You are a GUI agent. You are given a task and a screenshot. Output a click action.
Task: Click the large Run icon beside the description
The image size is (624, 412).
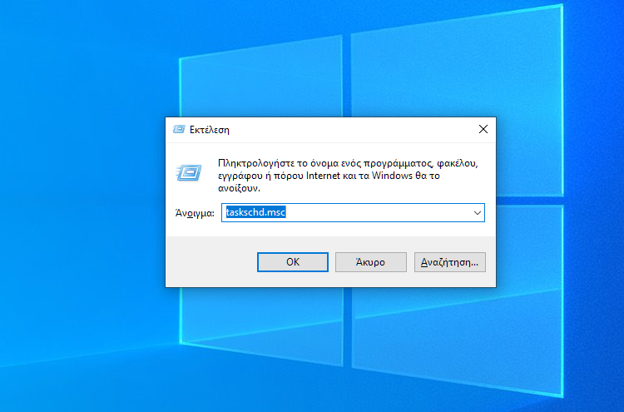coord(189,173)
